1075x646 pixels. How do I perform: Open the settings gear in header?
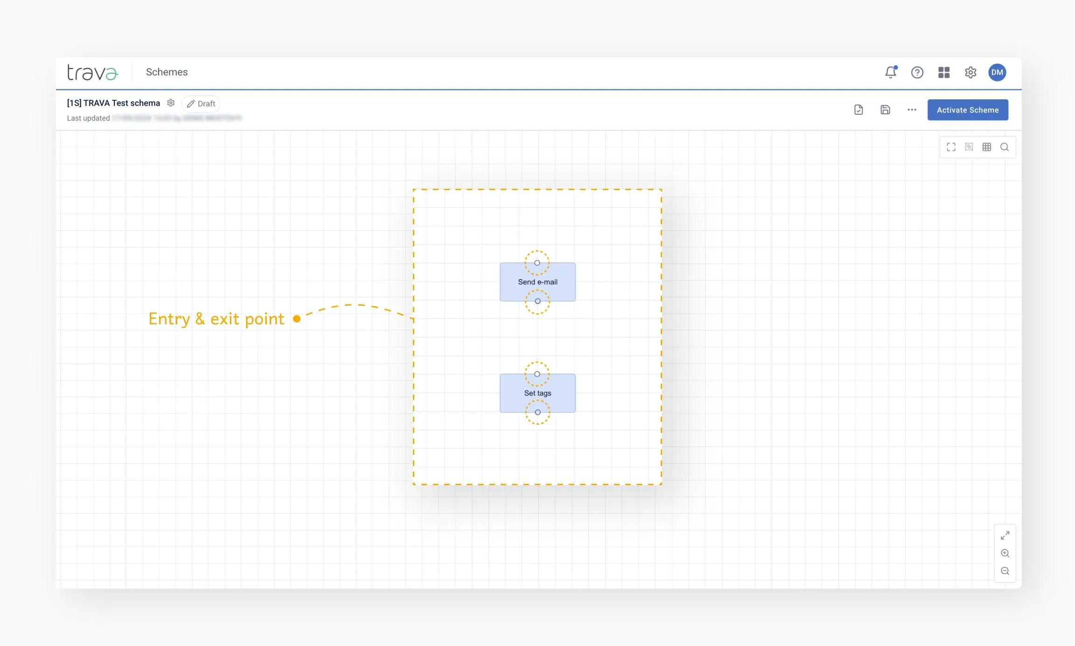pyautogui.click(x=970, y=72)
